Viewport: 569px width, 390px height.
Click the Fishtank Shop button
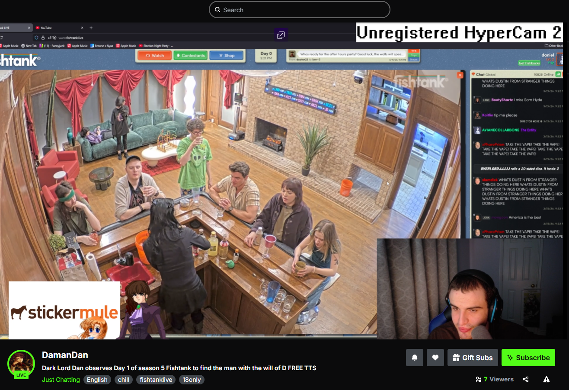point(226,55)
